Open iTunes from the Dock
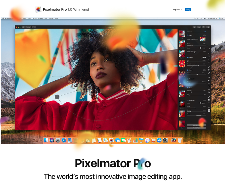This screenshot has height=185, width=225. pos(147,140)
